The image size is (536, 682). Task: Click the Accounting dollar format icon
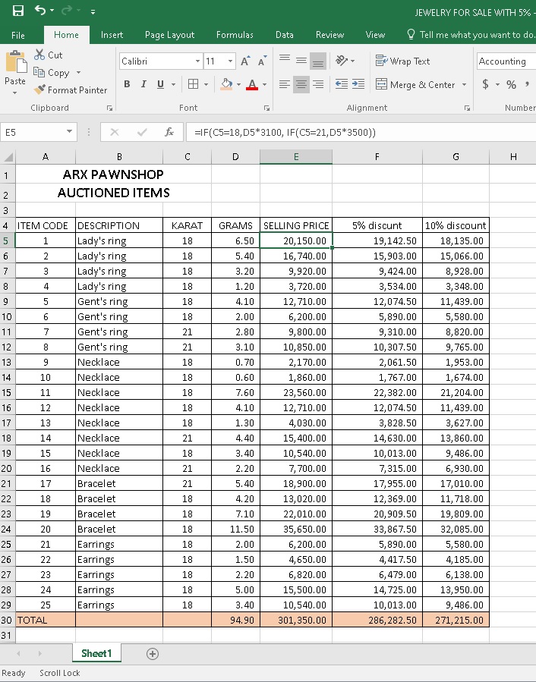coord(485,84)
